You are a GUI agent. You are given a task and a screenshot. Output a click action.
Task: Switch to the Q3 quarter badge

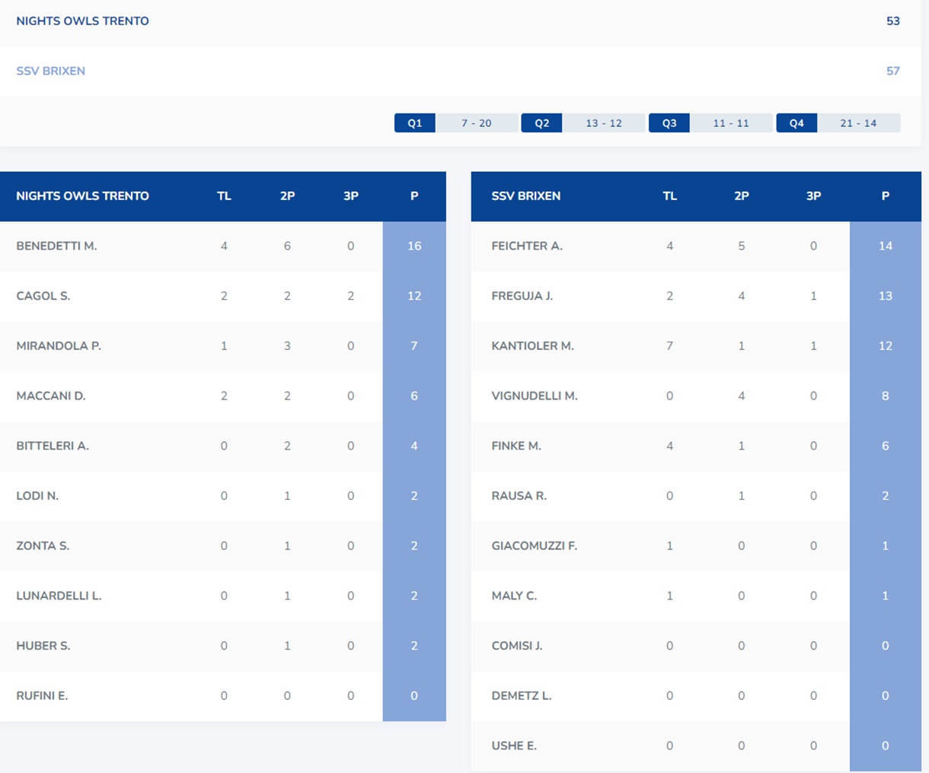(669, 123)
